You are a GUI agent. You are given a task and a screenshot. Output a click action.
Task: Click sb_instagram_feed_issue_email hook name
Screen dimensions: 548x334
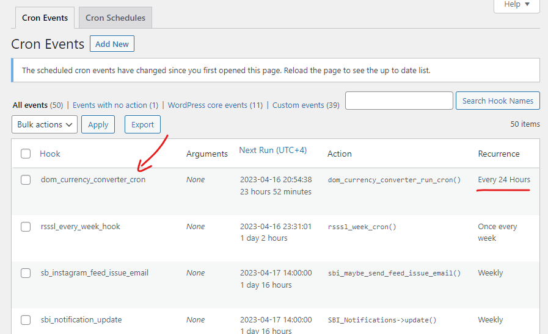point(94,272)
